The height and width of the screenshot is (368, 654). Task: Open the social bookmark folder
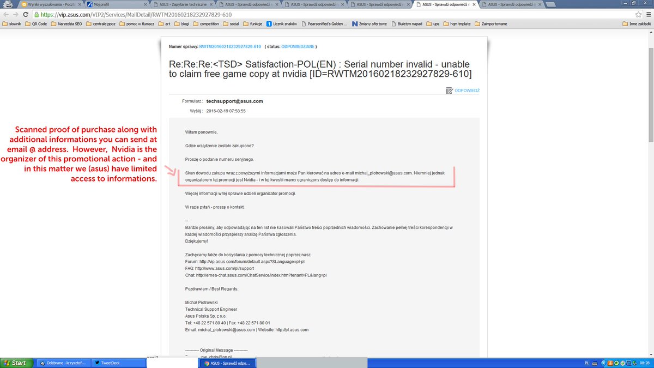click(x=231, y=24)
